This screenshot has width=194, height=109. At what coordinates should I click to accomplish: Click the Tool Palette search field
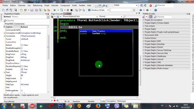point(163,17)
